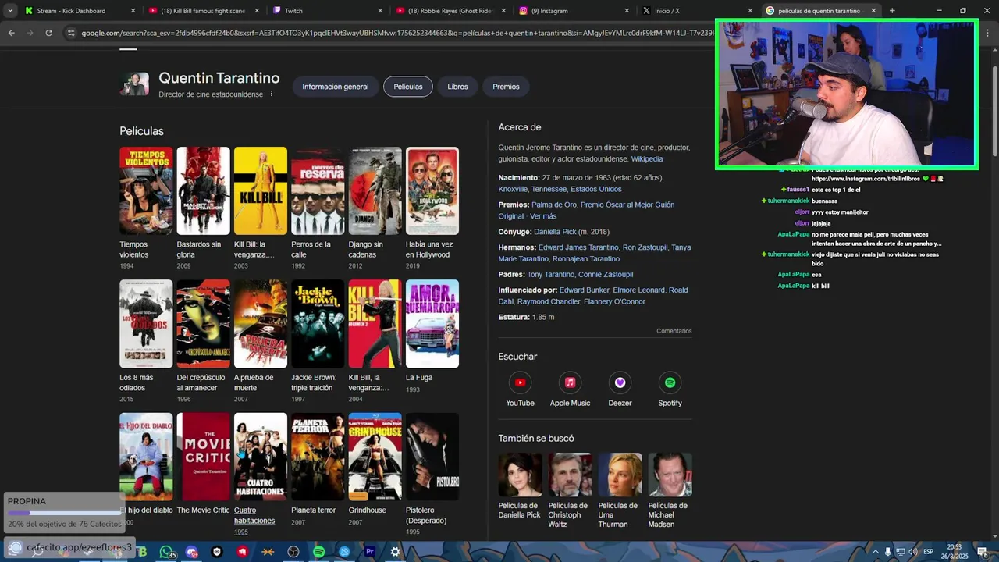This screenshot has width=999, height=562.
Task: Open the notification center icon
Action: click(x=983, y=553)
